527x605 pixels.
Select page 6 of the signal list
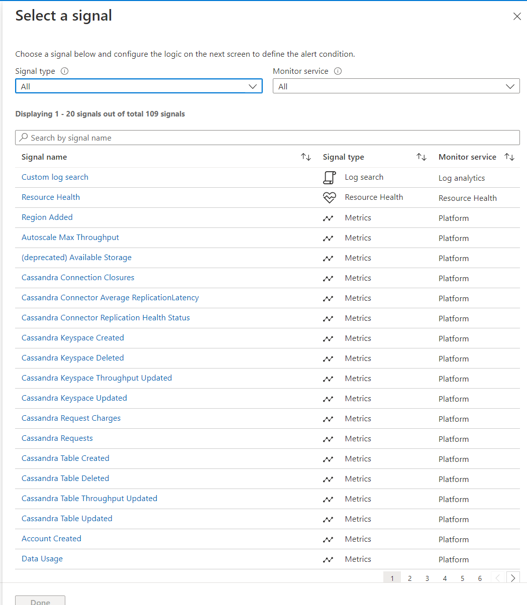[x=480, y=578]
